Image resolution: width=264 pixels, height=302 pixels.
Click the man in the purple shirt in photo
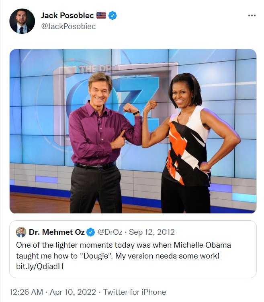pos(100,143)
